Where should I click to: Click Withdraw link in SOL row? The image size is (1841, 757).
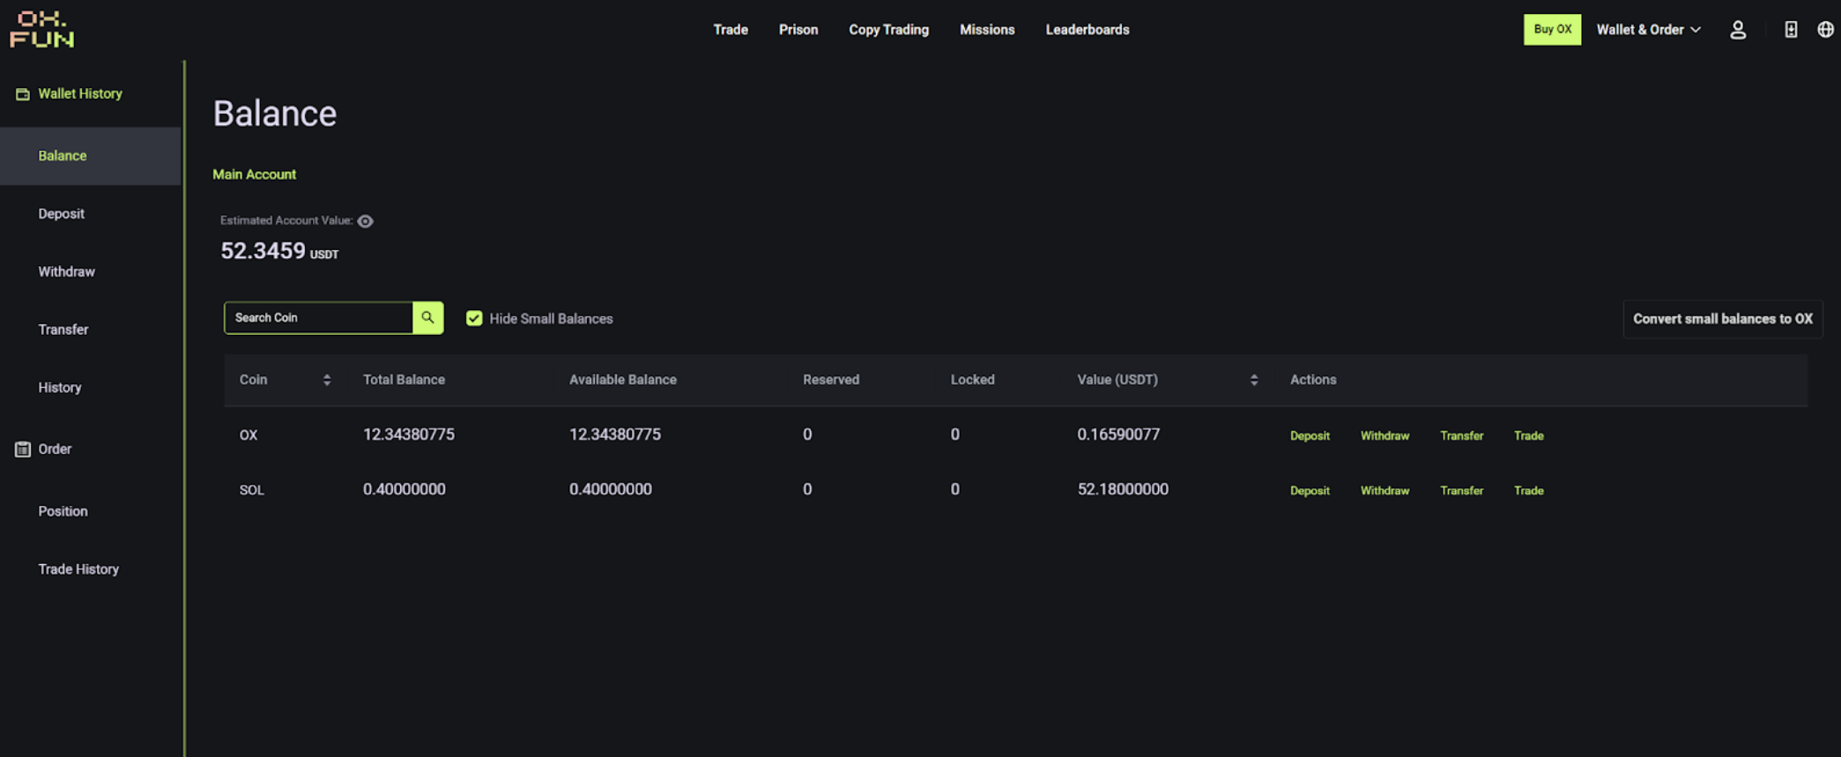[1384, 491]
